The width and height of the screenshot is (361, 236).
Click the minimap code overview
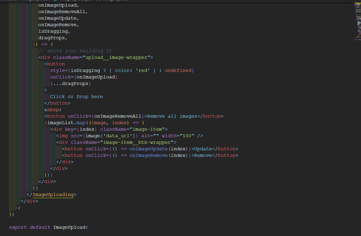[x=358, y=21]
